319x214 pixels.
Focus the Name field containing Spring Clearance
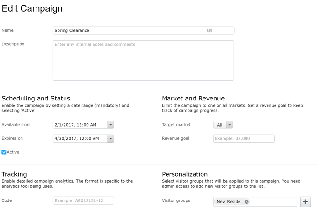126,30
